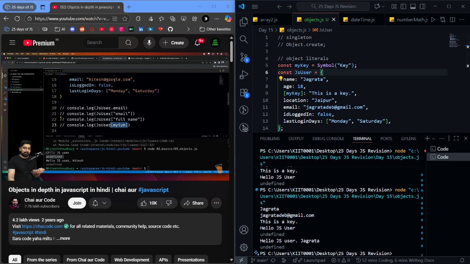The width and height of the screenshot is (470, 264).
Task: Search with your voice on YouTube
Action: (x=149, y=43)
